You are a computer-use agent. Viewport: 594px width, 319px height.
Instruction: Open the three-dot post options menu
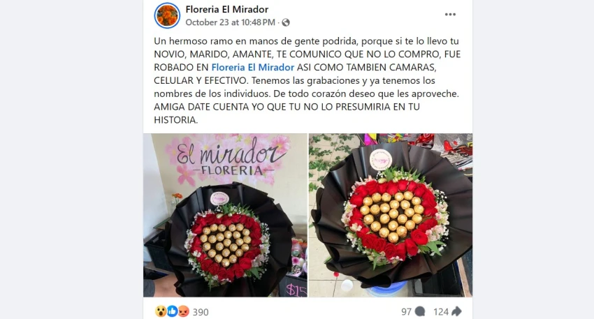pos(450,15)
